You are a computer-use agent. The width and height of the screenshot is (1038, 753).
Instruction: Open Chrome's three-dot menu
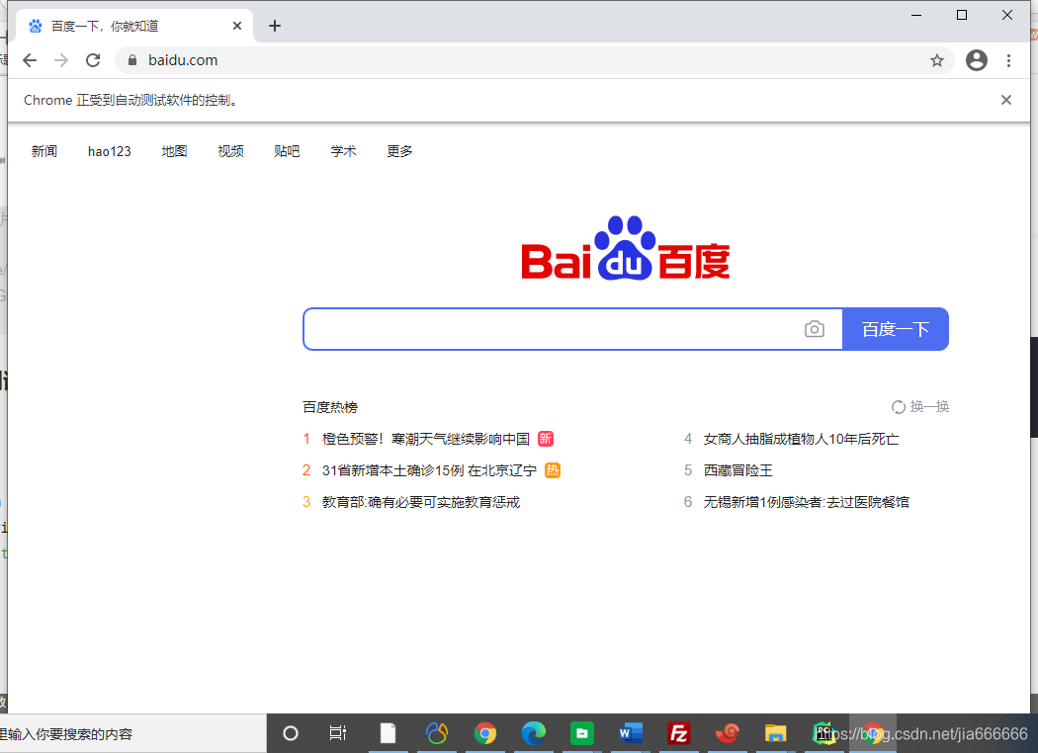(1009, 61)
